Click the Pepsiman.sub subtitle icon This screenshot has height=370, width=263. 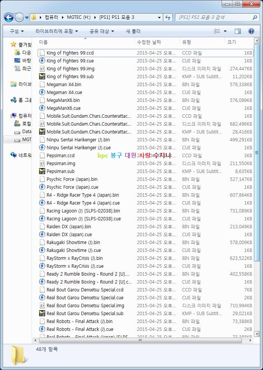click(42, 171)
